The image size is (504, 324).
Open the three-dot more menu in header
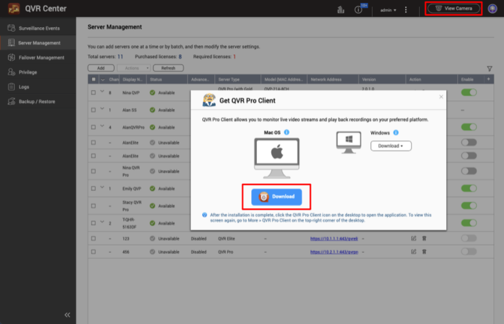pos(406,10)
